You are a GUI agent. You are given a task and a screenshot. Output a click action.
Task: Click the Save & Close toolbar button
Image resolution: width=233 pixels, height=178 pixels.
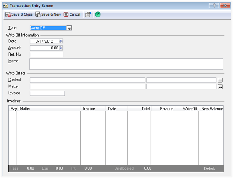[19, 14]
